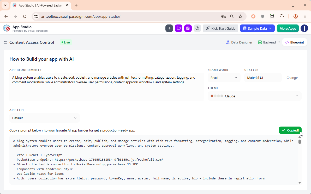Select the Blueprint tab

click(x=295, y=42)
